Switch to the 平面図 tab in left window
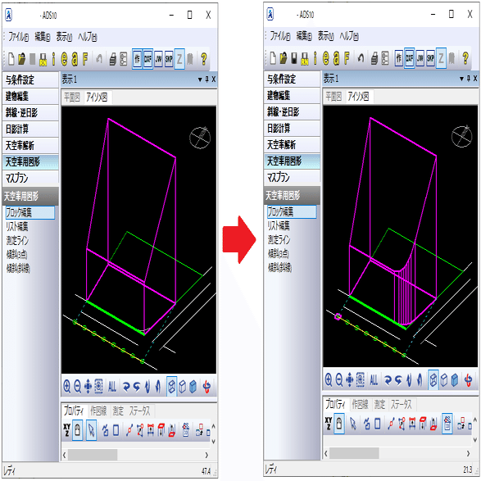This screenshot has width=481, height=481. (x=72, y=98)
